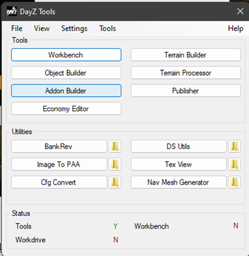The image size is (249, 256).
Task: Start BankRev utility
Action: click(x=59, y=146)
